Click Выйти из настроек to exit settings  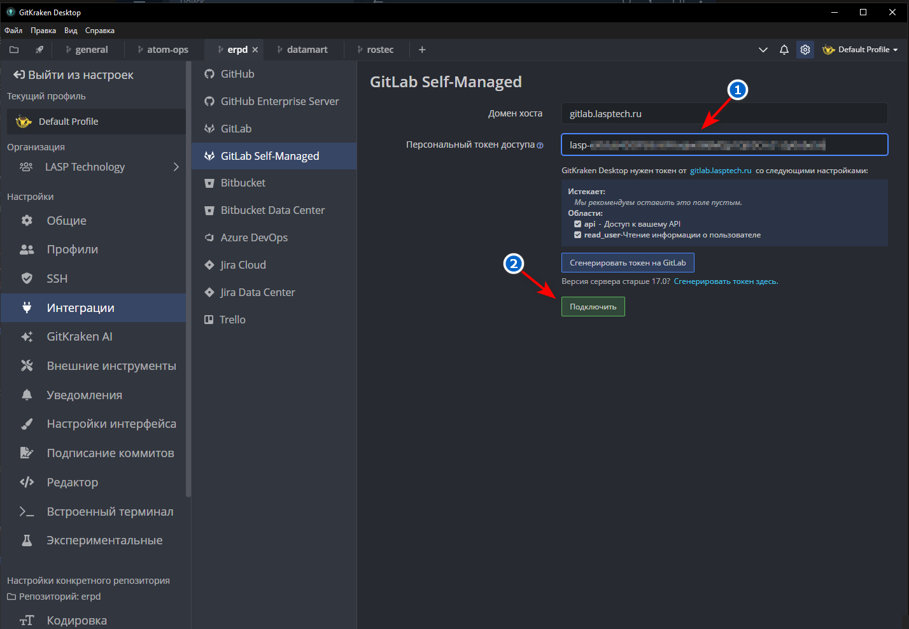[x=73, y=75]
